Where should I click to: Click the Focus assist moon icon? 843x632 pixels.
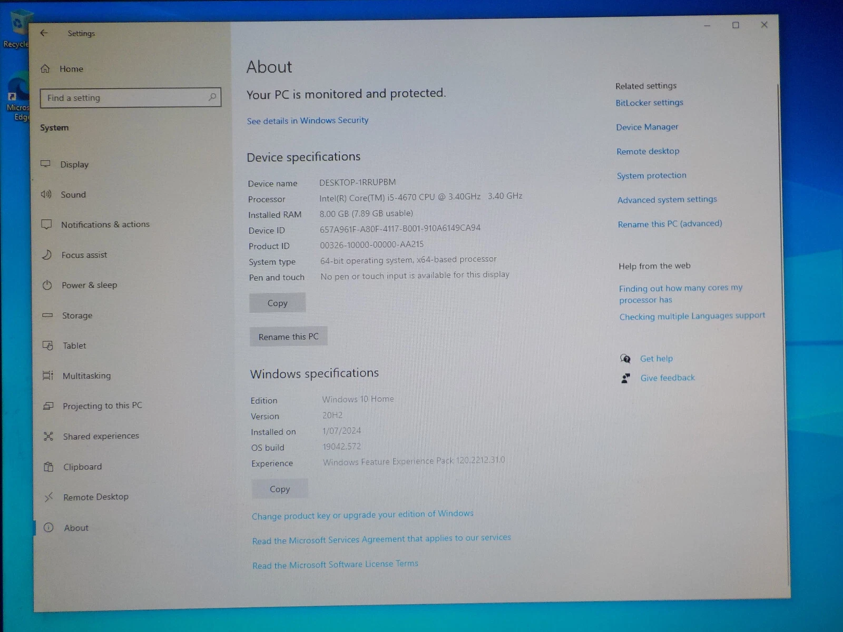47,255
